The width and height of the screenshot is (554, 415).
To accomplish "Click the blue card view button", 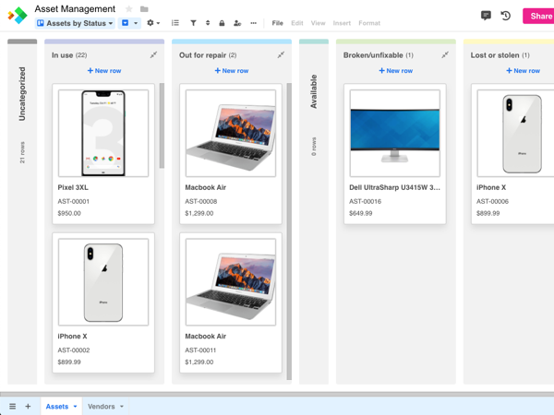I will (125, 23).
